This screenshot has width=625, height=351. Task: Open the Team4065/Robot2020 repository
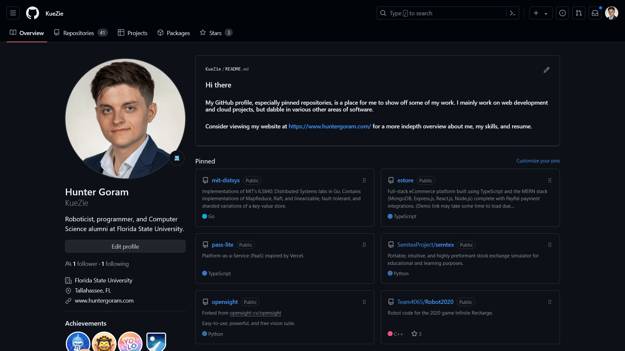(x=425, y=302)
